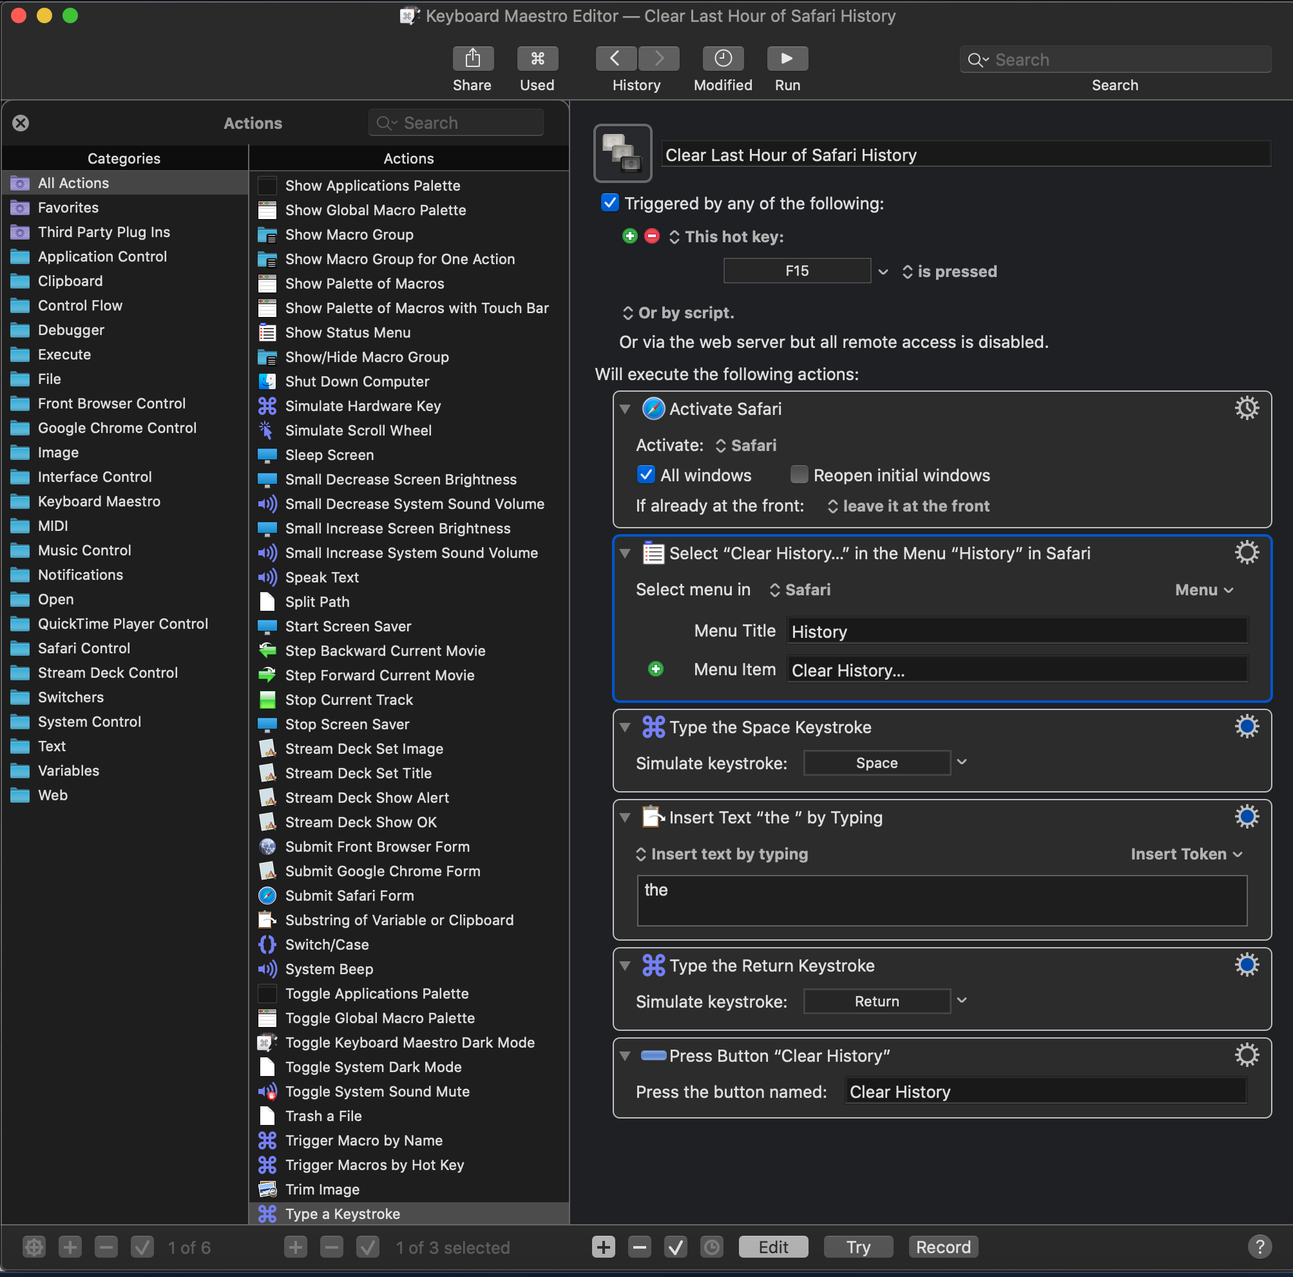1293x1277 pixels.
Task: Open the Menu popup in Select action
Action: [1204, 590]
